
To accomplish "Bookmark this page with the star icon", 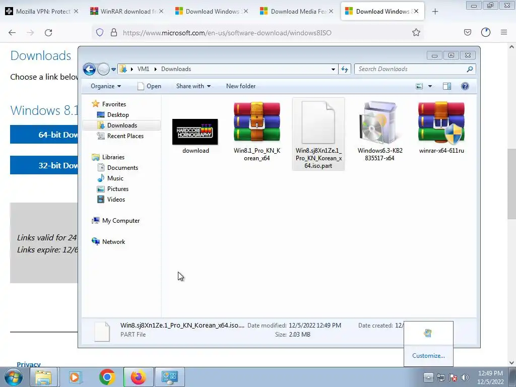I will pos(416,33).
